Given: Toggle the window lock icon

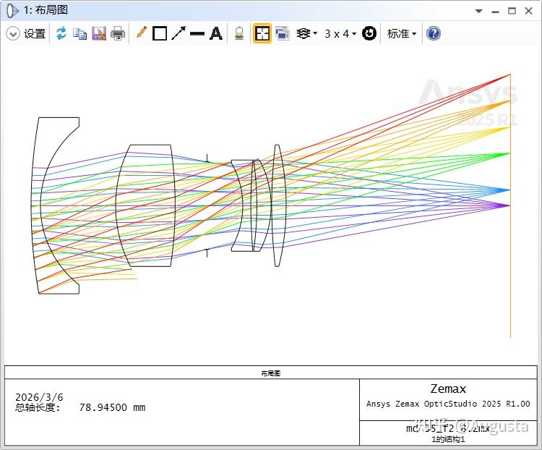Looking at the screenshot, I should pos(239,33).
